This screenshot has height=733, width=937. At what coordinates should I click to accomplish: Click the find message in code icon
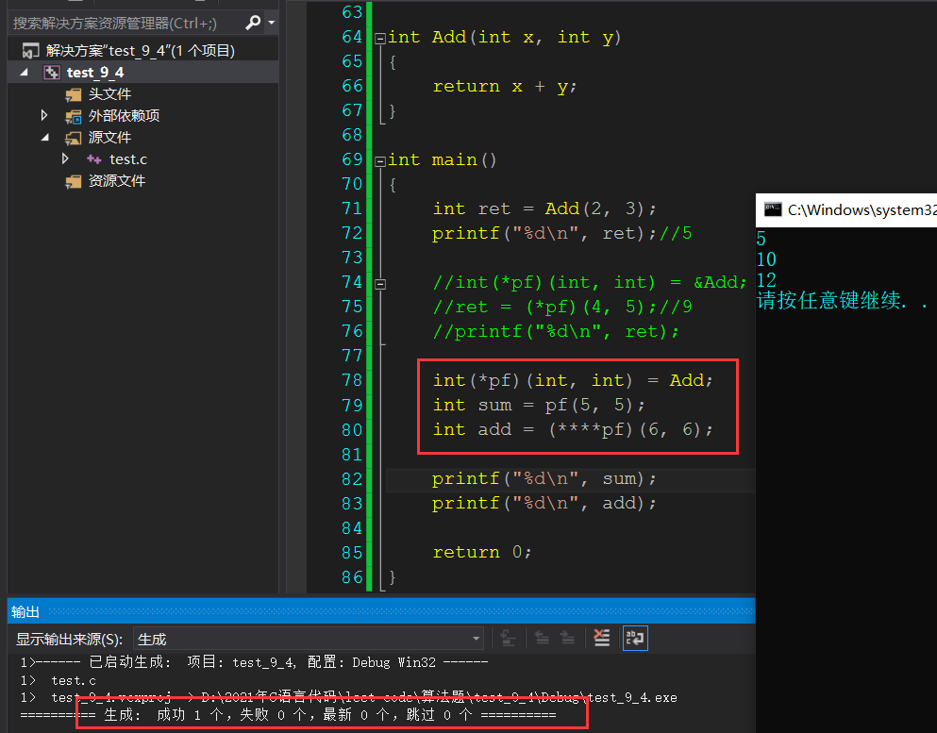(x=508, y=639)
